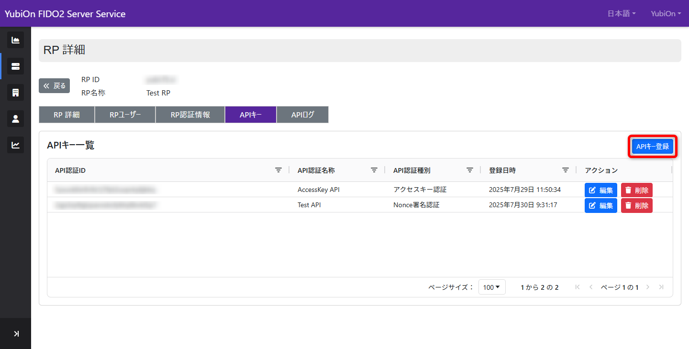Screen dimensions: 689x349
Task: Click the YubiOn FIDO2 Server Service title
Action: 65,14
